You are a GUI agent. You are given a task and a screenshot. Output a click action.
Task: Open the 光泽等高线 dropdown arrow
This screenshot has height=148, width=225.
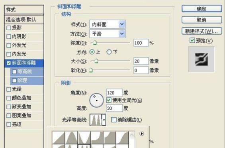(x=104, y=120)
